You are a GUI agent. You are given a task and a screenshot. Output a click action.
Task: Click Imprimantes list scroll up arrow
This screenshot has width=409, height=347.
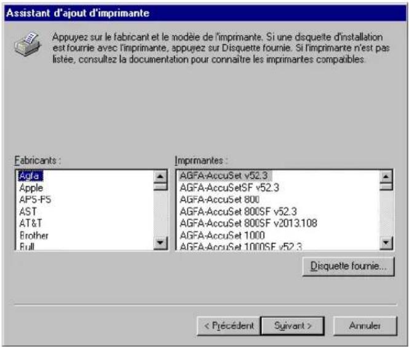pyautogui.click(x=386, y=177)
